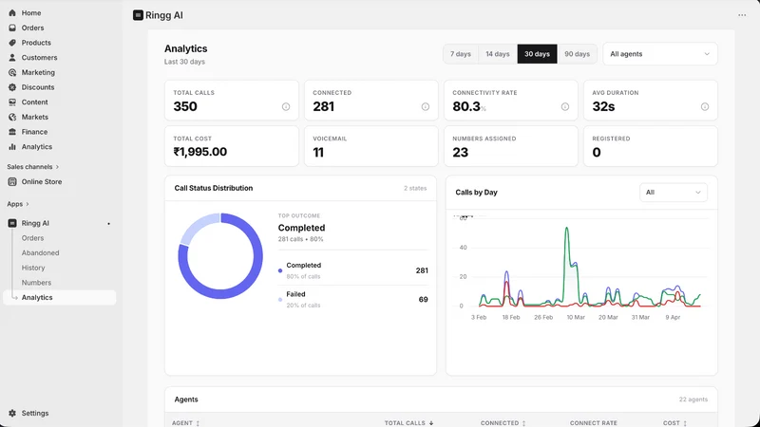Image resolution: width=760 pixels, height=427 pixels.
Task: Open the Online Store channel
Action: coord(42,182)
